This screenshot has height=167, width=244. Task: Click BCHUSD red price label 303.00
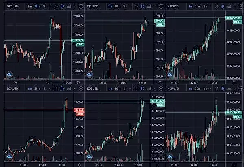click(x=79, y=110)
